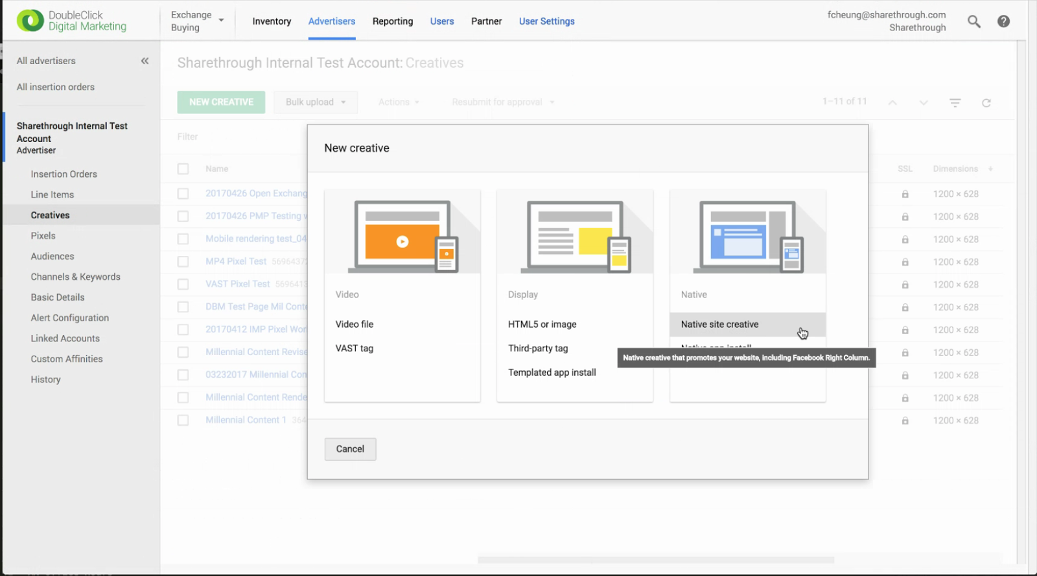The width and height of the screenshot is (1037, 576).
Task: Open Line Items in the sidebar
Action: [x=52, y=194]
